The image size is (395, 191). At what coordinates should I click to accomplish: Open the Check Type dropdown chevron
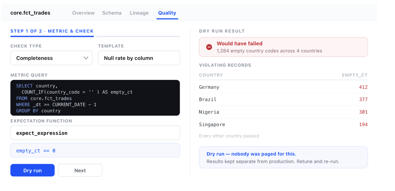pyautogui.click(x=86, y=58)
